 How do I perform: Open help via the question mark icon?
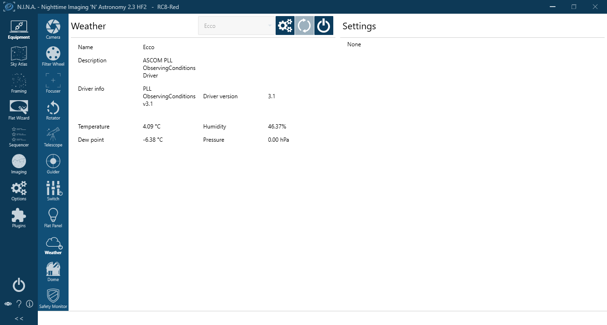[19, 304]
